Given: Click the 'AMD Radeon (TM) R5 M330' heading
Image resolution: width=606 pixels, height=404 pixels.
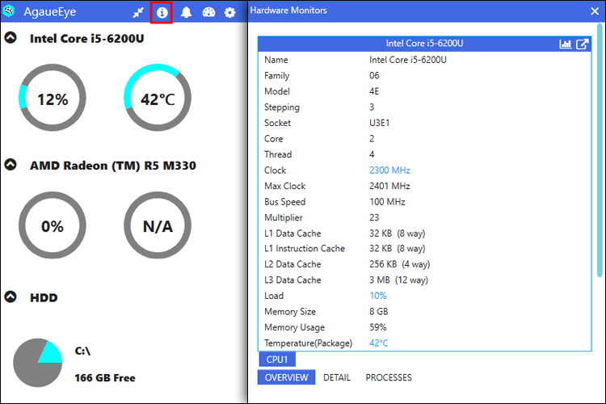Looking at the screenshot, I should pos(113,166).
